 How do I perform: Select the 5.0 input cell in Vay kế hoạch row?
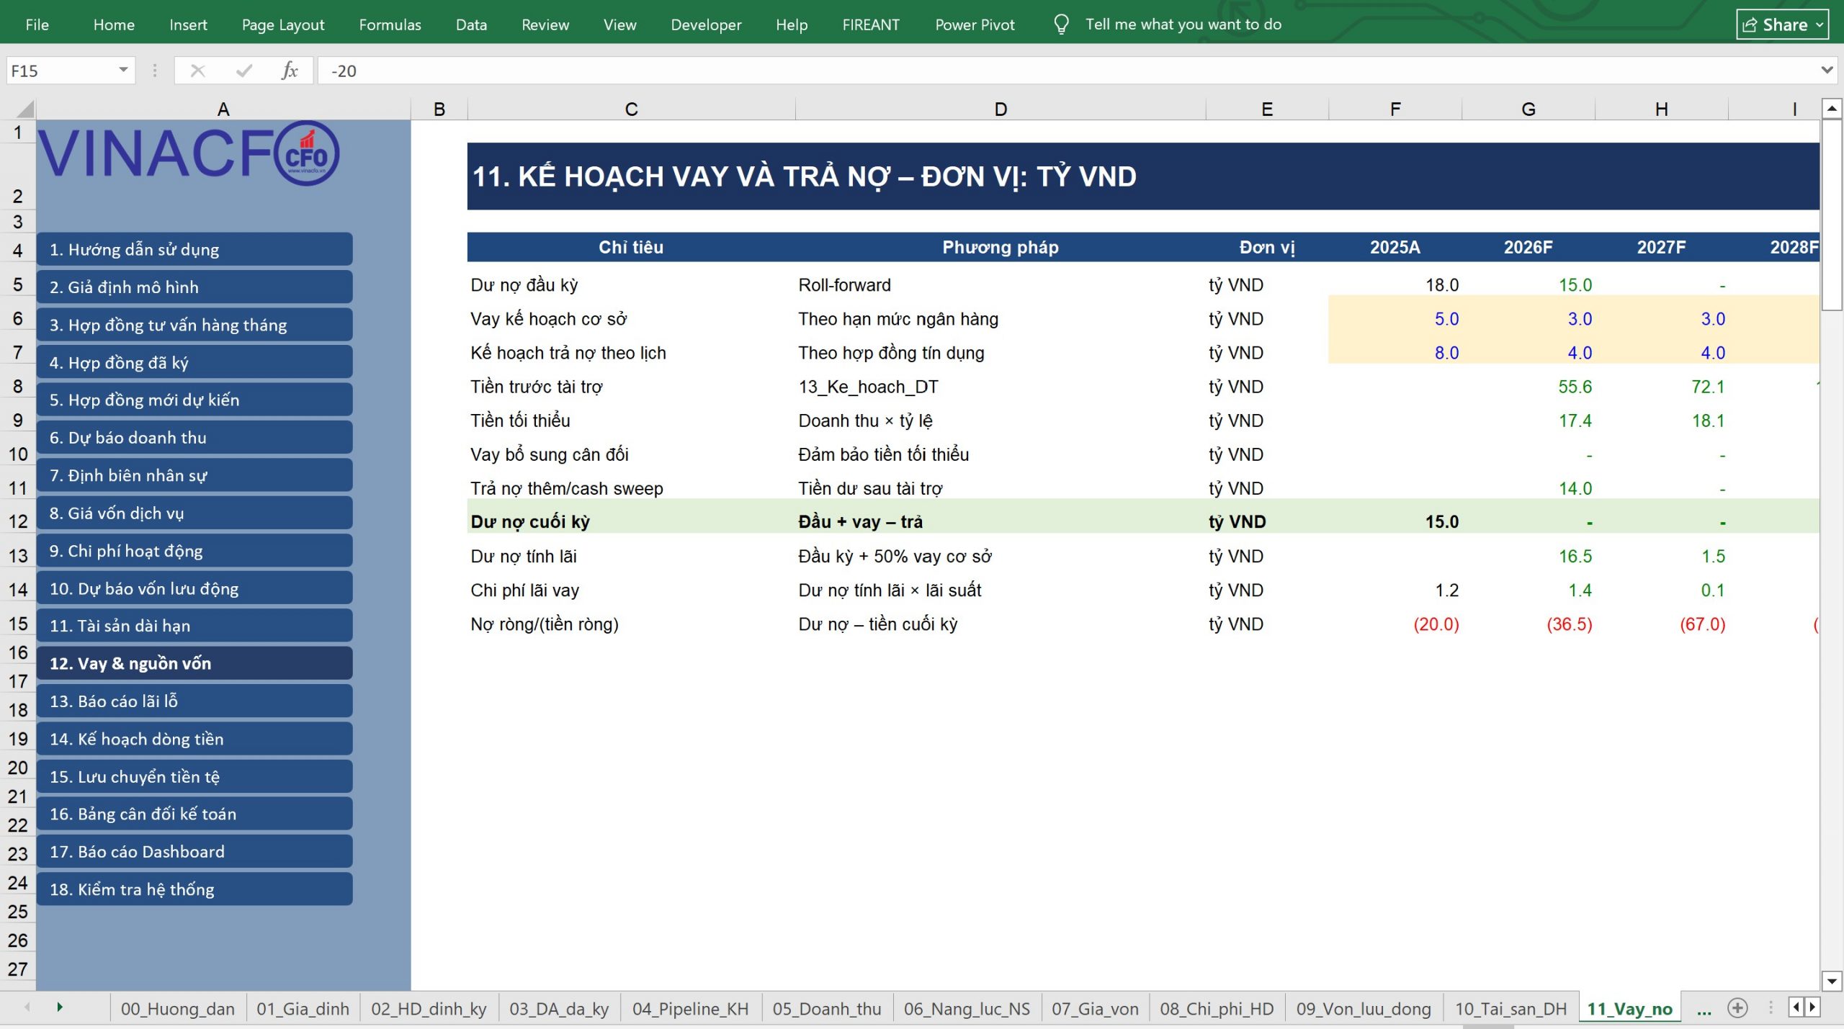pos(1395,319)
